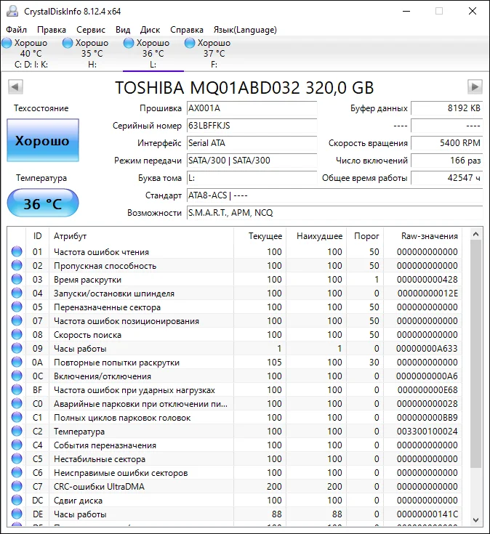Click status orb for attribute 01 read error rate
The image size is (490, 534).
(x=17, y=251)
